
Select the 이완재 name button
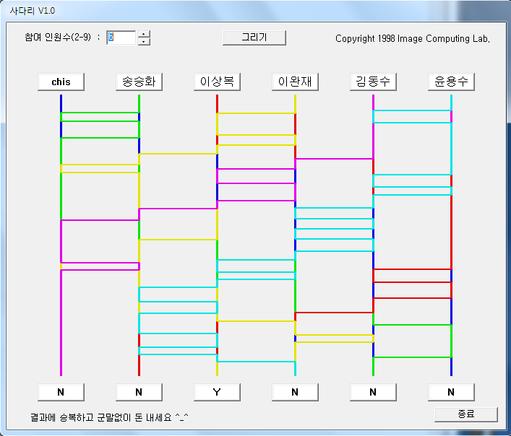pos(295,82)
